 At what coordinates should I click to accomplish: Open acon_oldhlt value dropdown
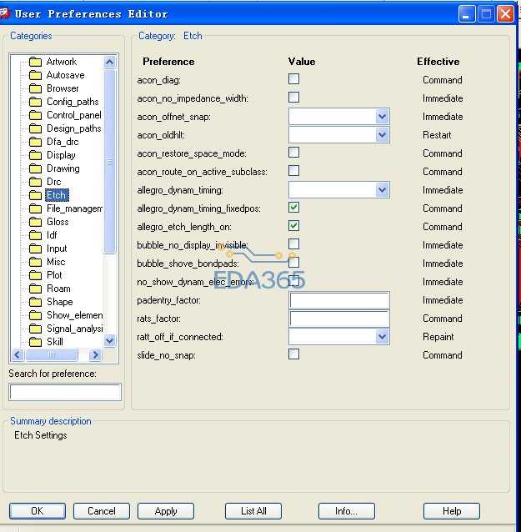click(382, 135)
